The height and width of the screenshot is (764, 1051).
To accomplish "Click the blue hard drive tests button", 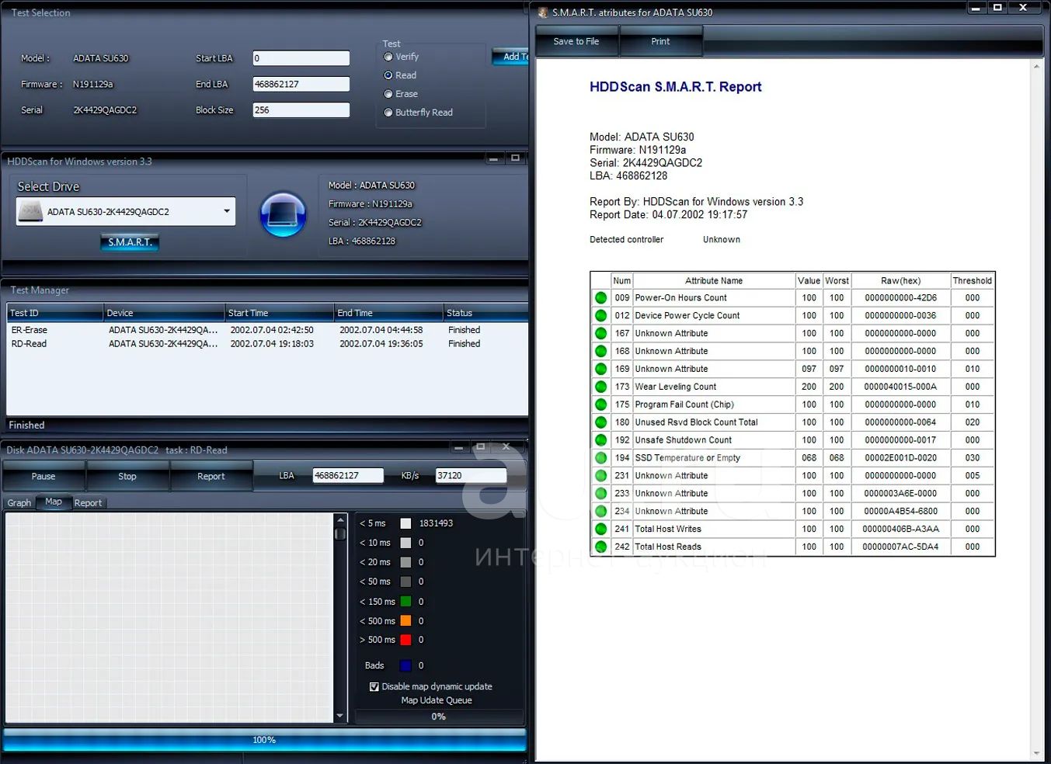I will 283,214.
